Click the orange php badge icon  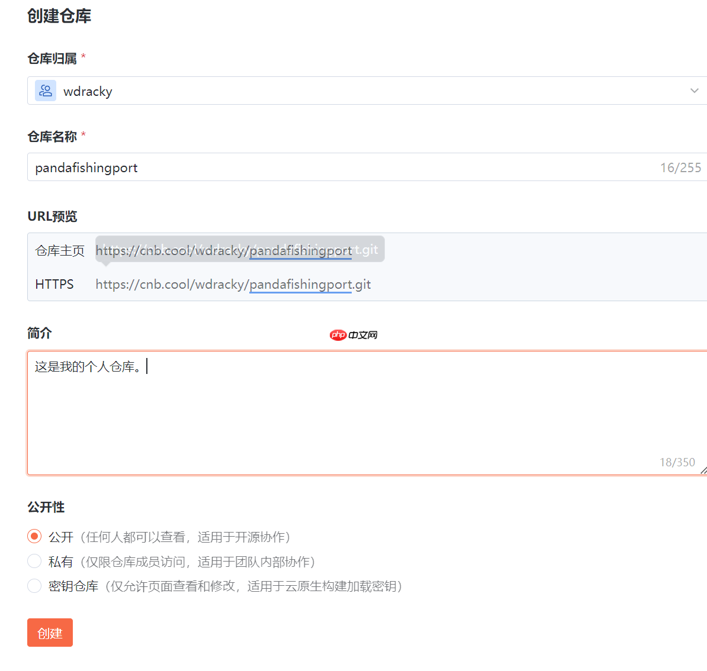click(338, 334)
